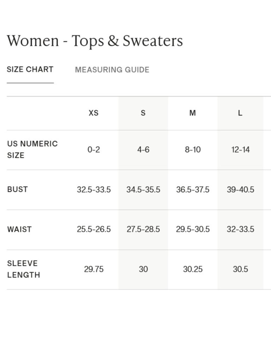This screenshot has height=362, width=271.
Task: Select the 34.5-35.5 bust cell
Action: pos(143,190)
